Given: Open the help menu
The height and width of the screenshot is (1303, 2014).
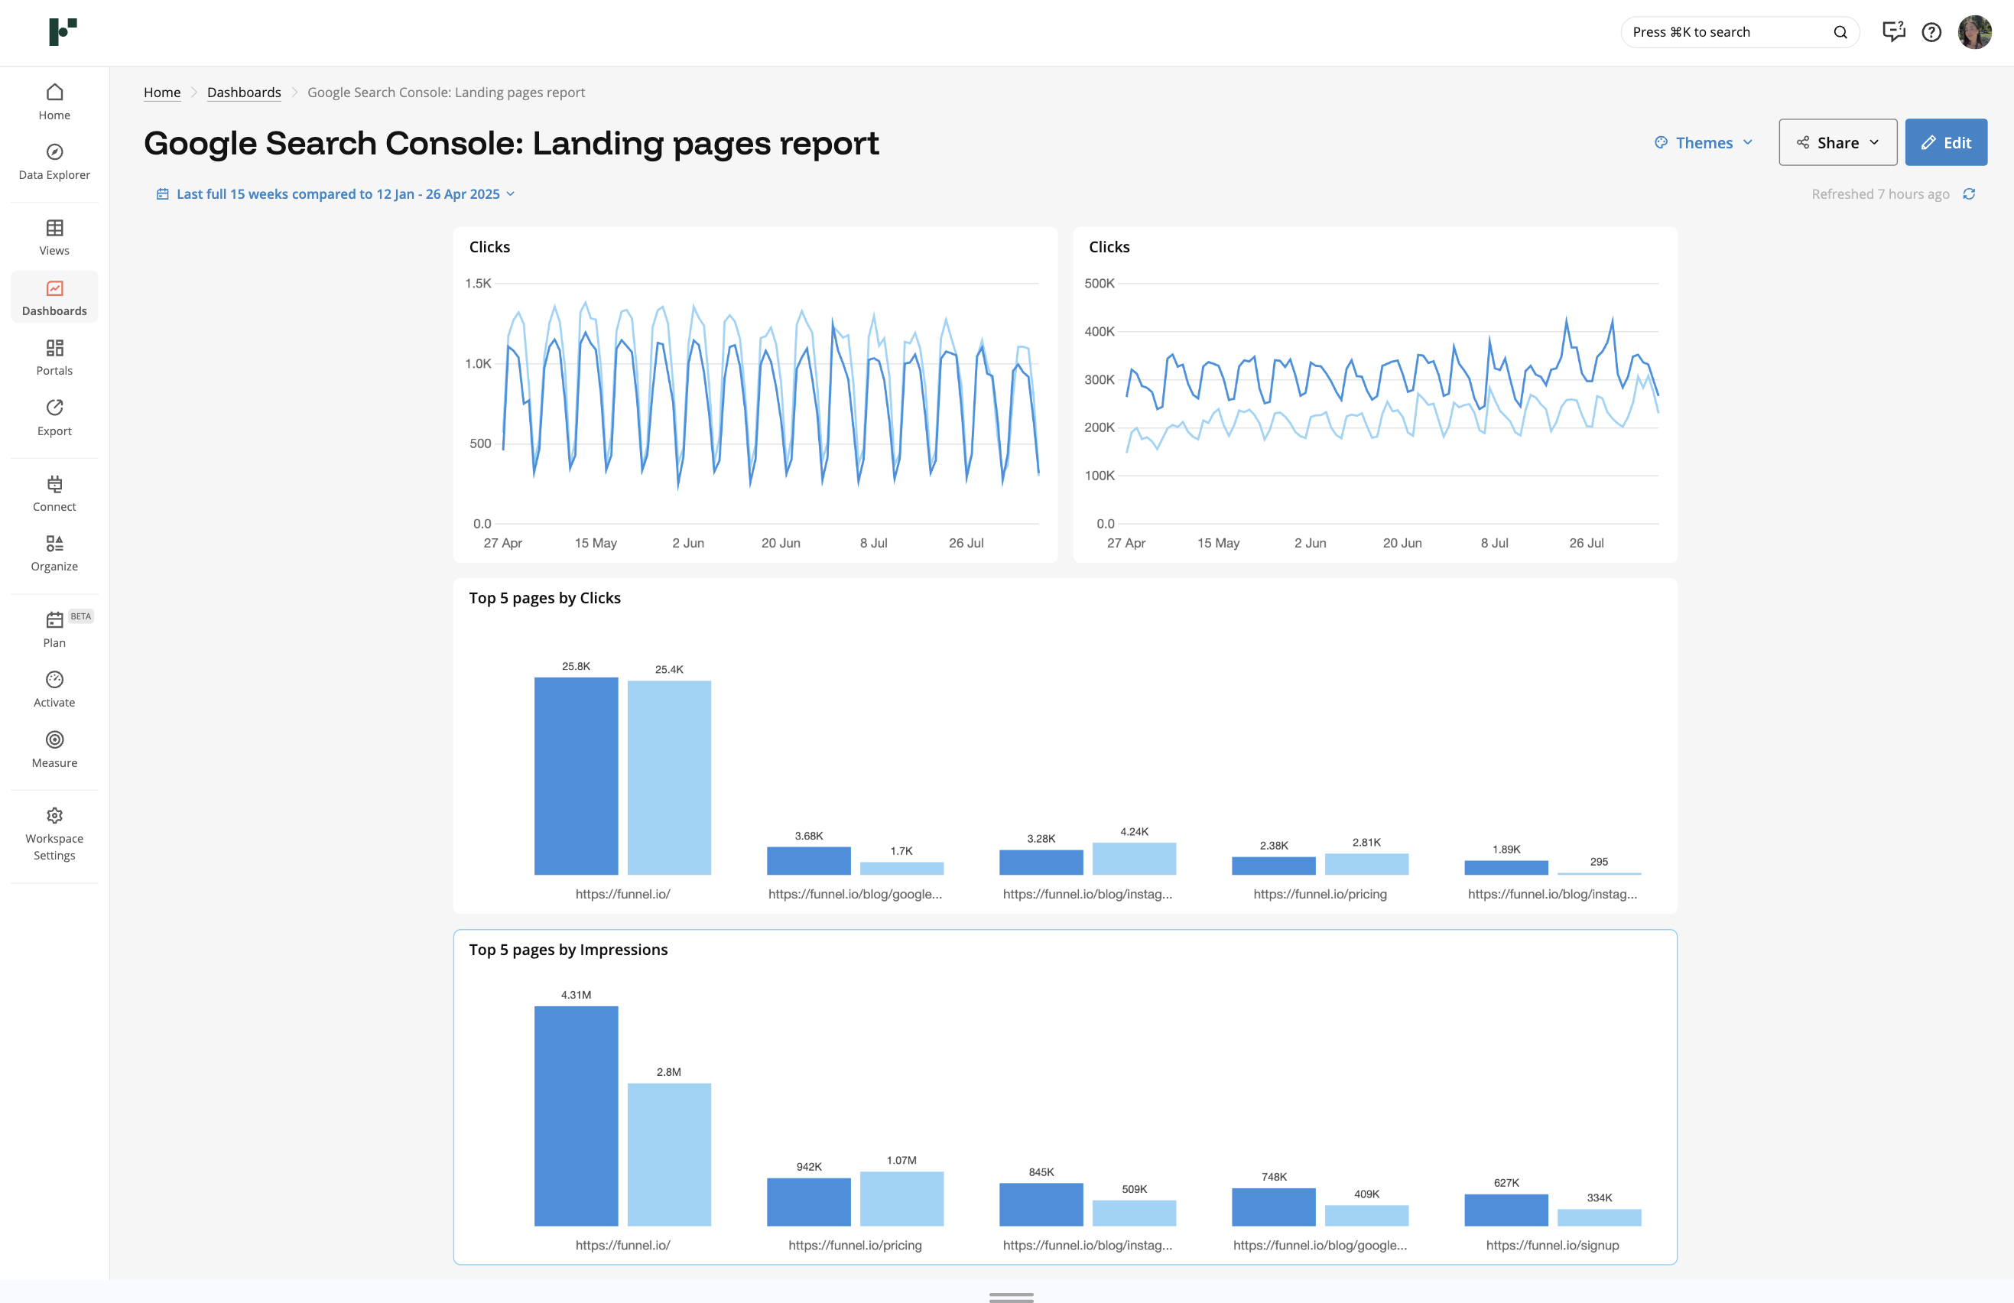Looking at the screenshot, I should pyautogui.click(x=1932, y=31).
